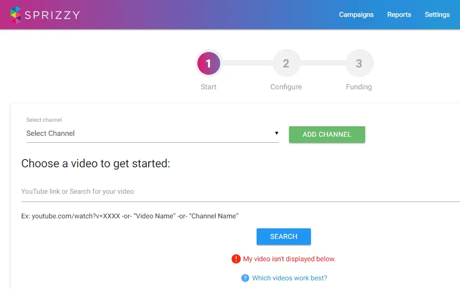Viewport: 460px width, 289px height.
Task: Open "My video isn't displayed below" link
Action: pyautogui.click(x=289, y=259)
